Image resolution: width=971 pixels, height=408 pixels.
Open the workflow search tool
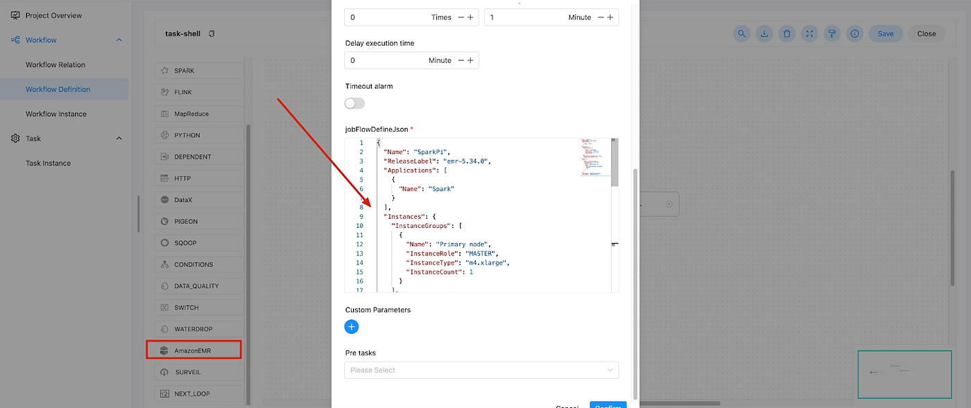coord(741,33)
